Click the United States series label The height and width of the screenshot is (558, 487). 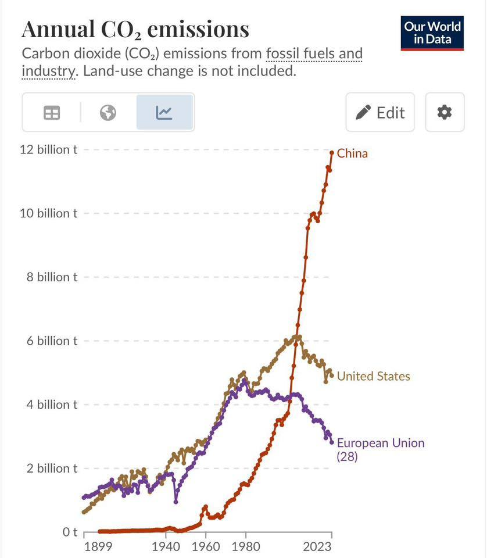[373, 376]
